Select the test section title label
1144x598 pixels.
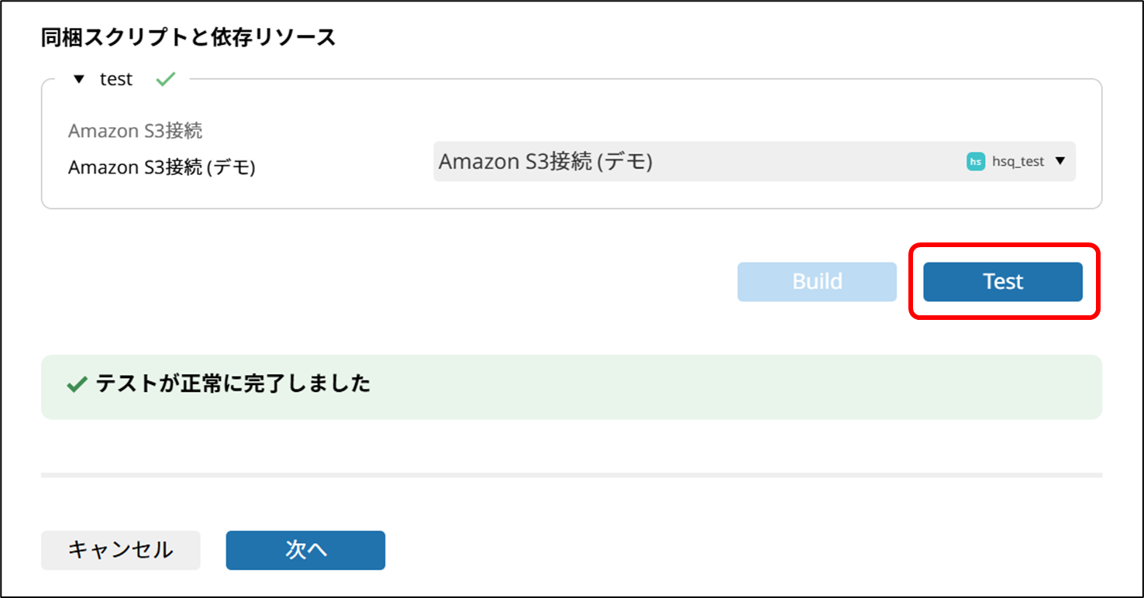click(x=116, y=80)
